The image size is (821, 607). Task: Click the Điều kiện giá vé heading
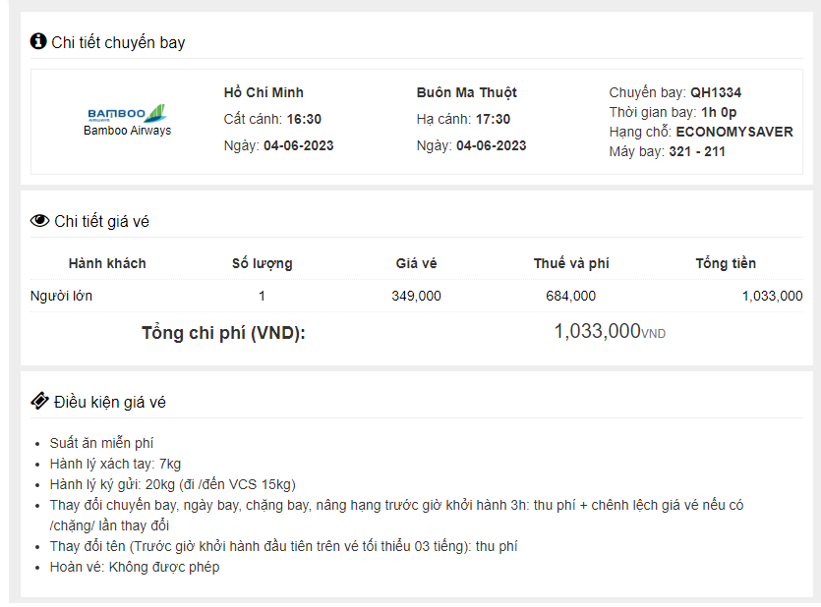(110, 402)
